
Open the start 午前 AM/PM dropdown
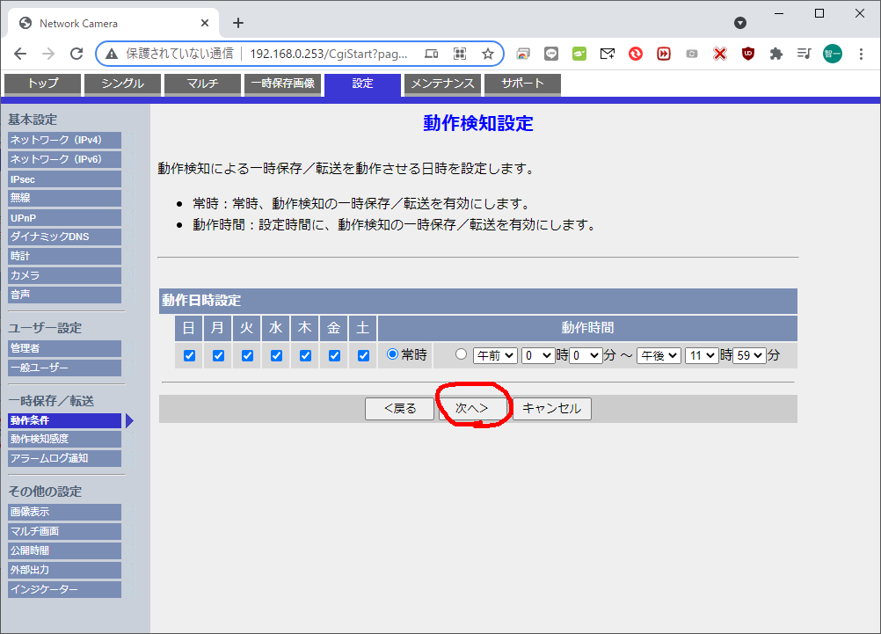495,355
